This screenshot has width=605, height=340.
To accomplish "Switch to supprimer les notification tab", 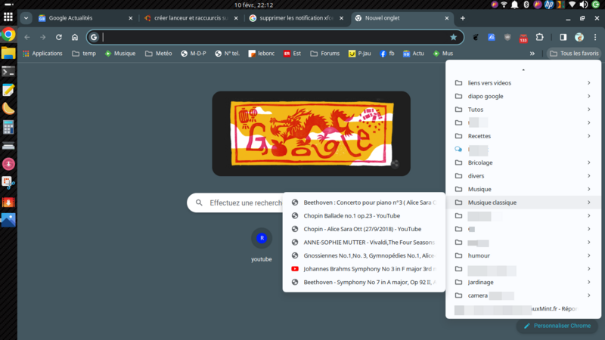I will tap(296, 18).
